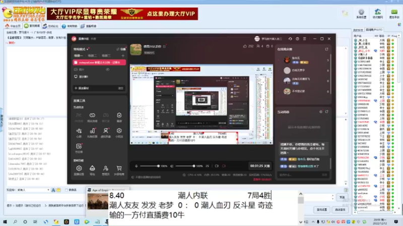Pop out the interactive messages panel

[x=326, y=111]
